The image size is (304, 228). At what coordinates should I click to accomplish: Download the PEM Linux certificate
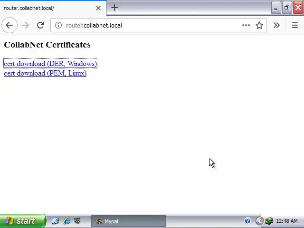(x=45, y=73)
